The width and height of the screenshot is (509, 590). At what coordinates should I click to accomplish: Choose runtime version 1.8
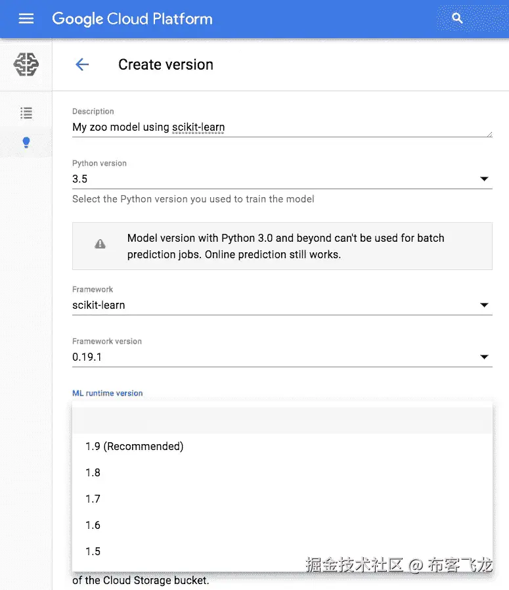tap(93, 472)
